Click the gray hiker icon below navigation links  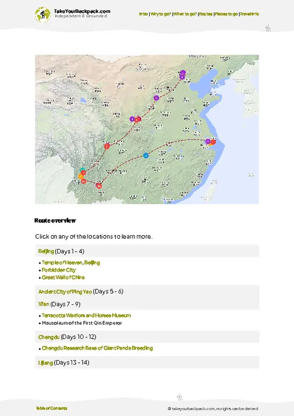tap(268, 28)
